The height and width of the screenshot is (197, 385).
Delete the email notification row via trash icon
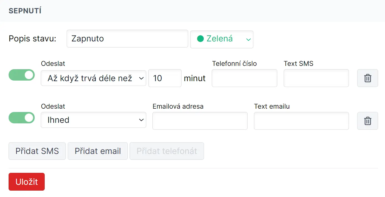pyautogui.click(x=367, y=121)
